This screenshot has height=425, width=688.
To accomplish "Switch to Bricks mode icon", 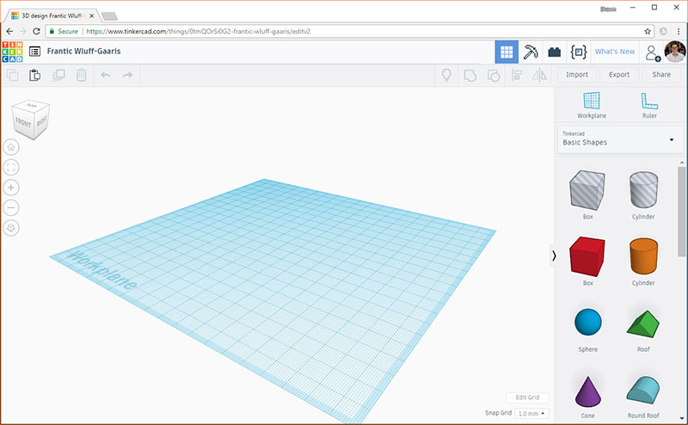I will pyautogui.click(x=555, y=52).
